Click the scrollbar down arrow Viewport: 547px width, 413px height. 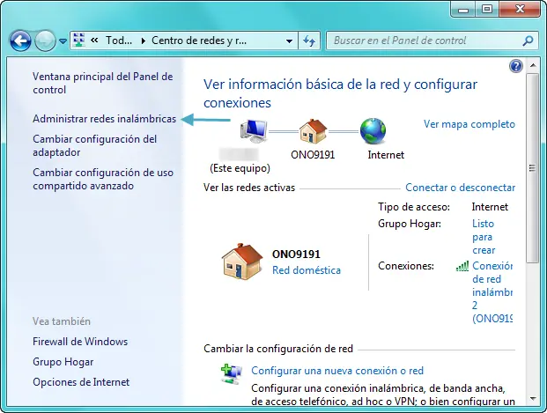(x=533, y=399)
